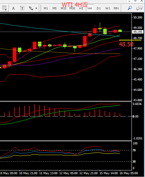Switch chart to H1 timeframe

[81, 8]
